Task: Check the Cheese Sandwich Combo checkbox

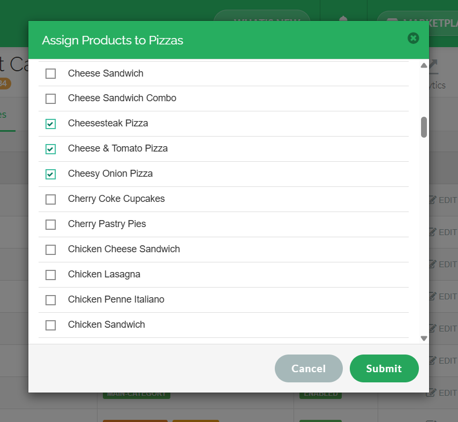Action: click(50, 99)
